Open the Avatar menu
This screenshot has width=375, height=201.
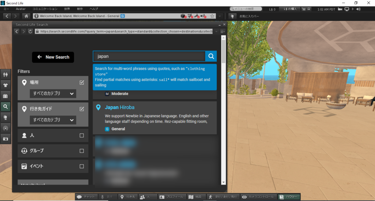(x=21, y=9)
